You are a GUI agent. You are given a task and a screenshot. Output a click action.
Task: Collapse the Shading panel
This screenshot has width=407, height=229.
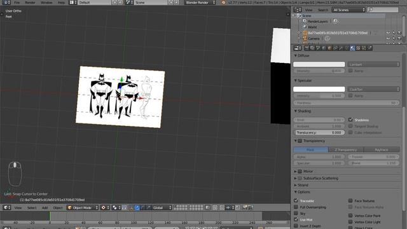coord(295,111)
